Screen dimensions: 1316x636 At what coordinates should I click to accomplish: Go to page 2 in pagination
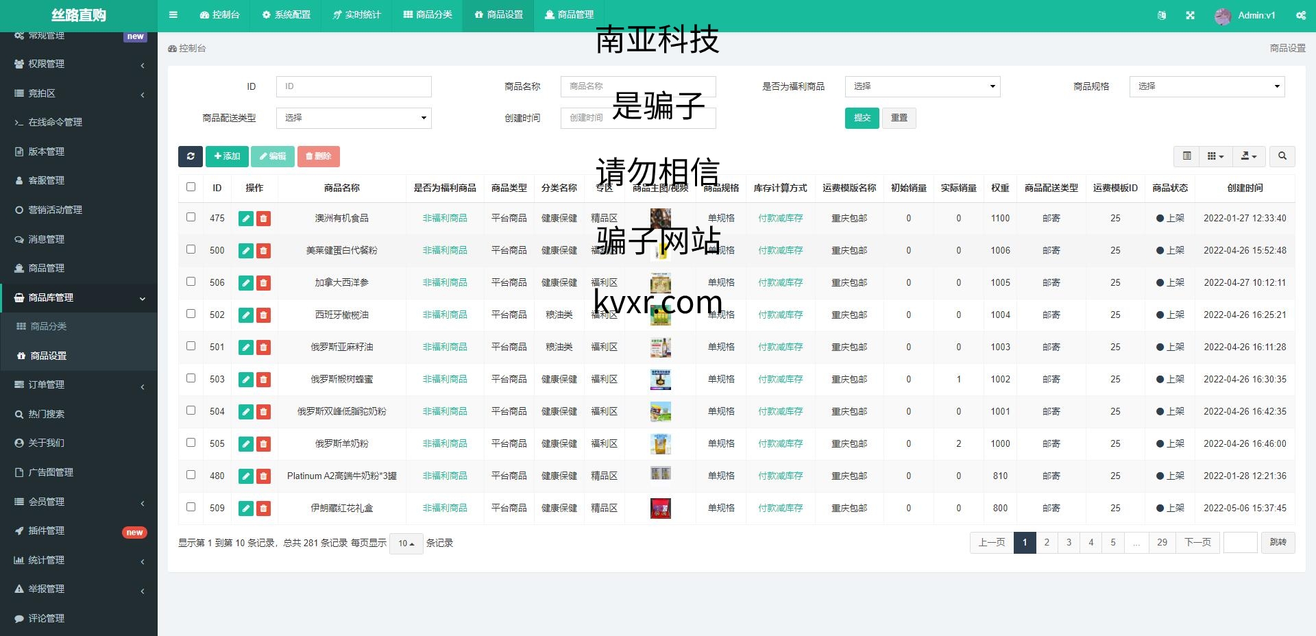pyautogui.click(x=1047, y=542)
